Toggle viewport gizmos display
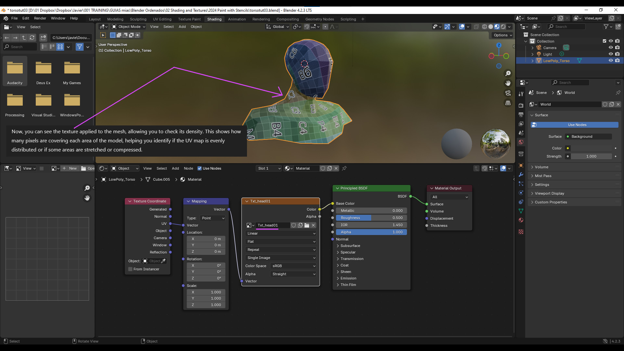 point(447,27)
